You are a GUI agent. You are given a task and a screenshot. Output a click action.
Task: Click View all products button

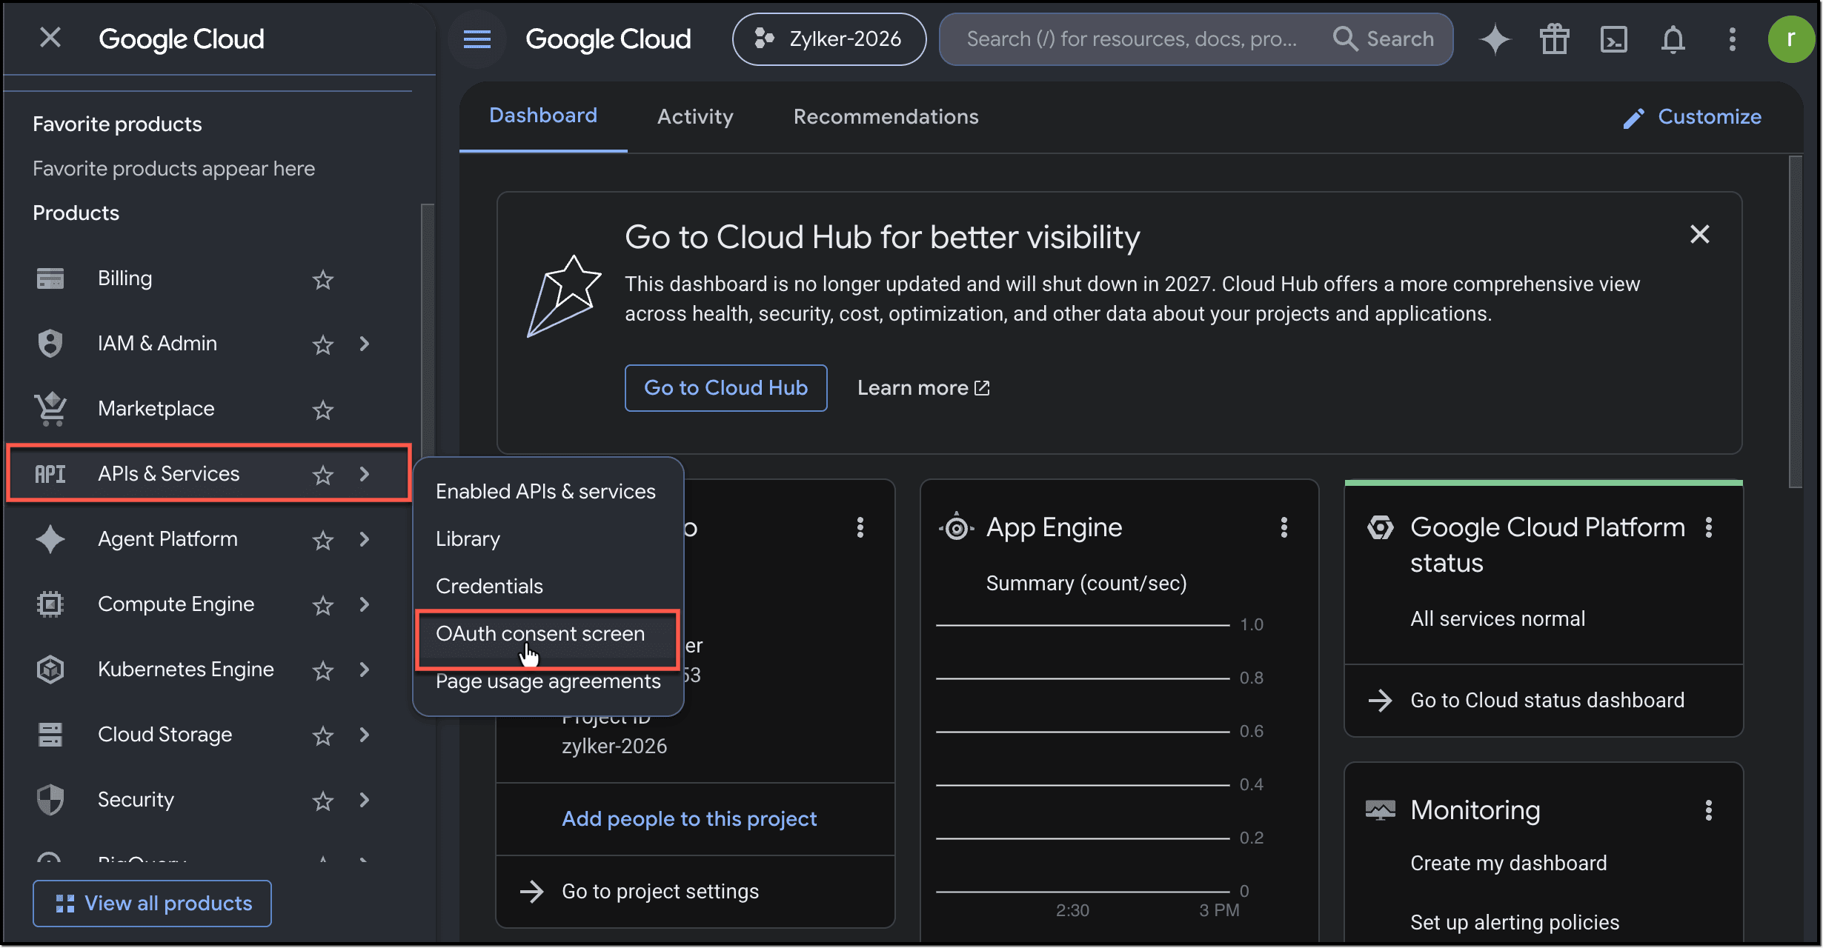point(152,904)
